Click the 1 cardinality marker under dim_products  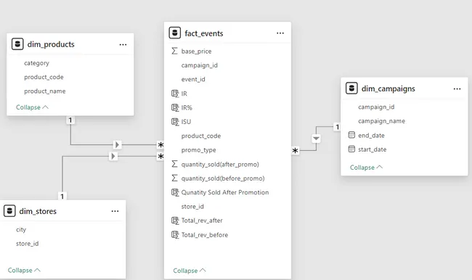point(70,120)
